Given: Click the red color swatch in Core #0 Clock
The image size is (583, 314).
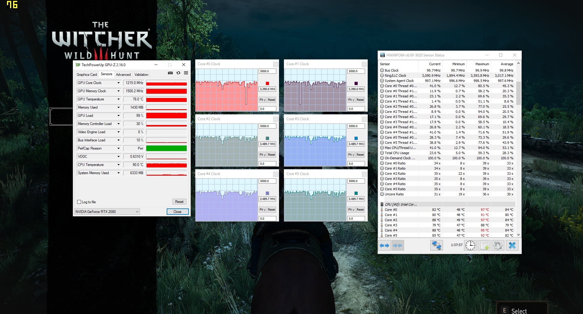Looking at the screenshot, I should (x=268, y=83).
